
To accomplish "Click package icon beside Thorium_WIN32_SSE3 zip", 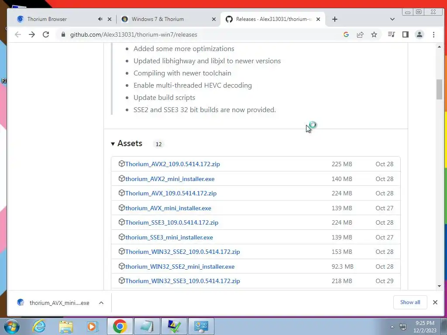I will 122,280.
